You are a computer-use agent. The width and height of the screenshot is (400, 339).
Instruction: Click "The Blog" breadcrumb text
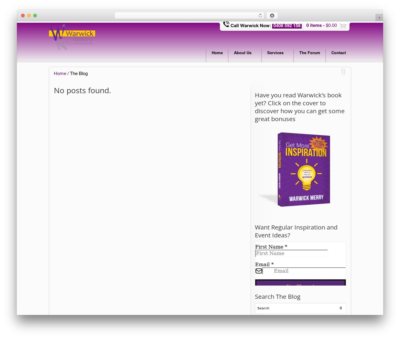[x=79, y=73]
